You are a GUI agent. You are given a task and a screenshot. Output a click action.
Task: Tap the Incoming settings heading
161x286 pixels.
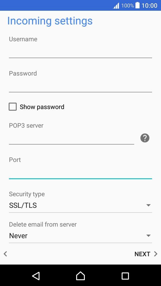pos(50,21)
